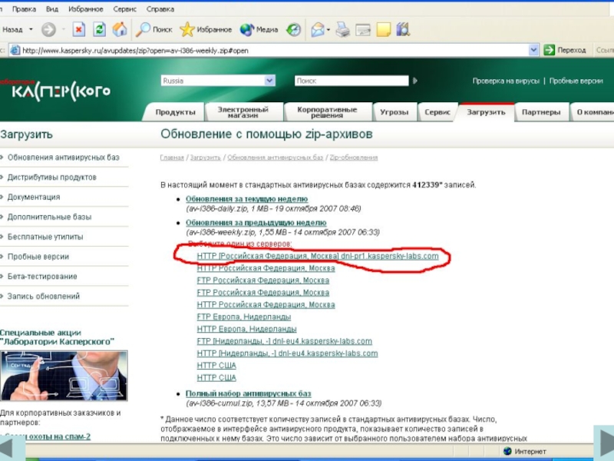
Task: Click the Edit page icon
Action: click(363, 30)
